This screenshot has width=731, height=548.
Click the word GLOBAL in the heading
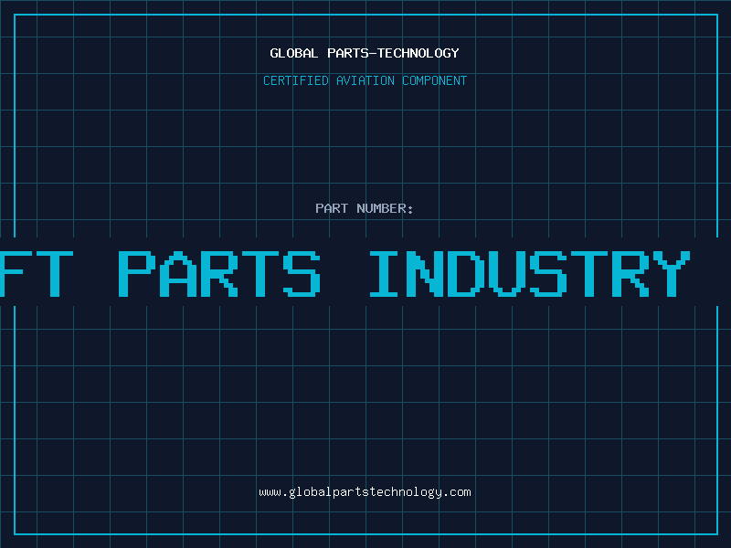coord(293,53)
